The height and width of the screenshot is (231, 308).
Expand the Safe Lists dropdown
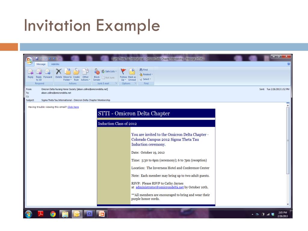(x=109, y=72)
